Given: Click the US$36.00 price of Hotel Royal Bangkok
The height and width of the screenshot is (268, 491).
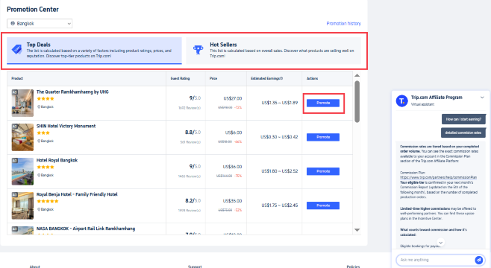Looking at the screenshot, I should (x=232, y=167).
